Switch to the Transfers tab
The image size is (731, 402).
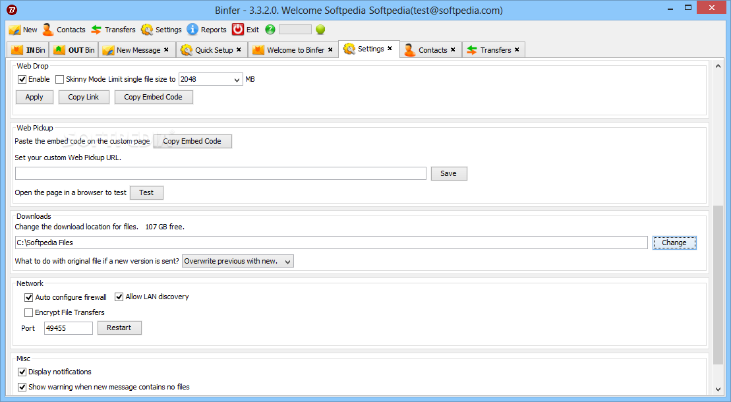coord(495,50)
